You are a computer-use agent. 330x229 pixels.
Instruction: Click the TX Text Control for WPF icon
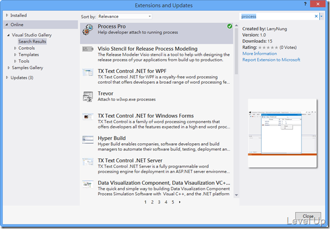88,72
